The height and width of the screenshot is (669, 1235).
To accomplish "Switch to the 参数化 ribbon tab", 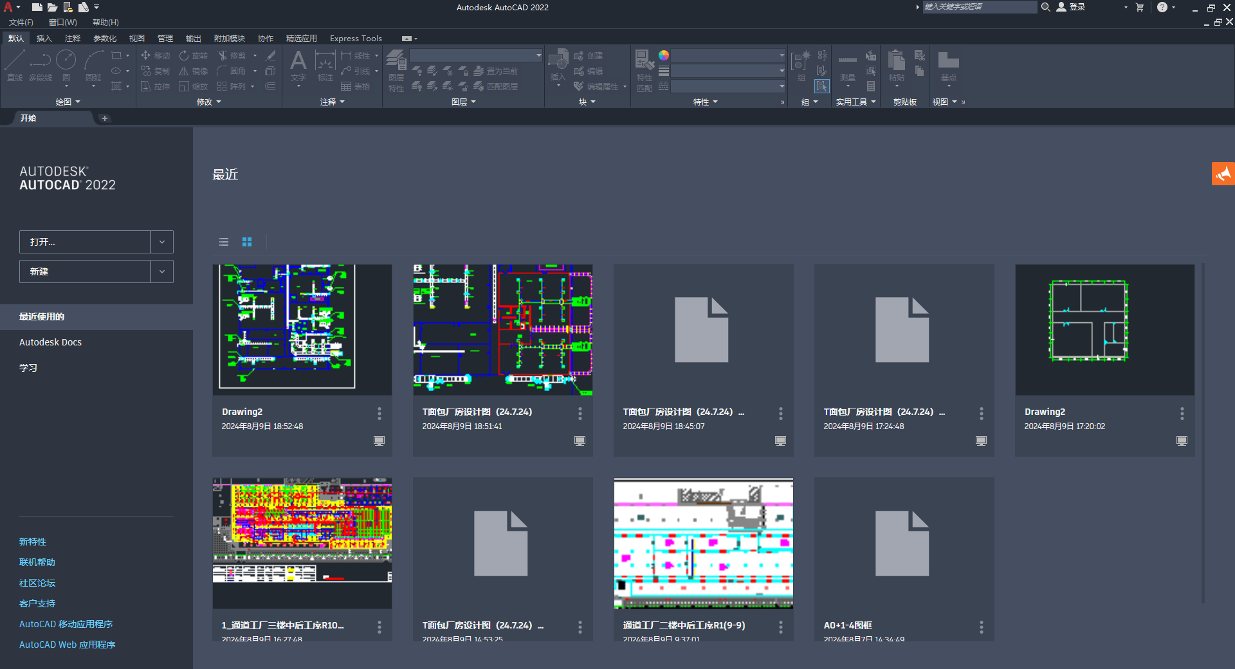I will (105, 39).
